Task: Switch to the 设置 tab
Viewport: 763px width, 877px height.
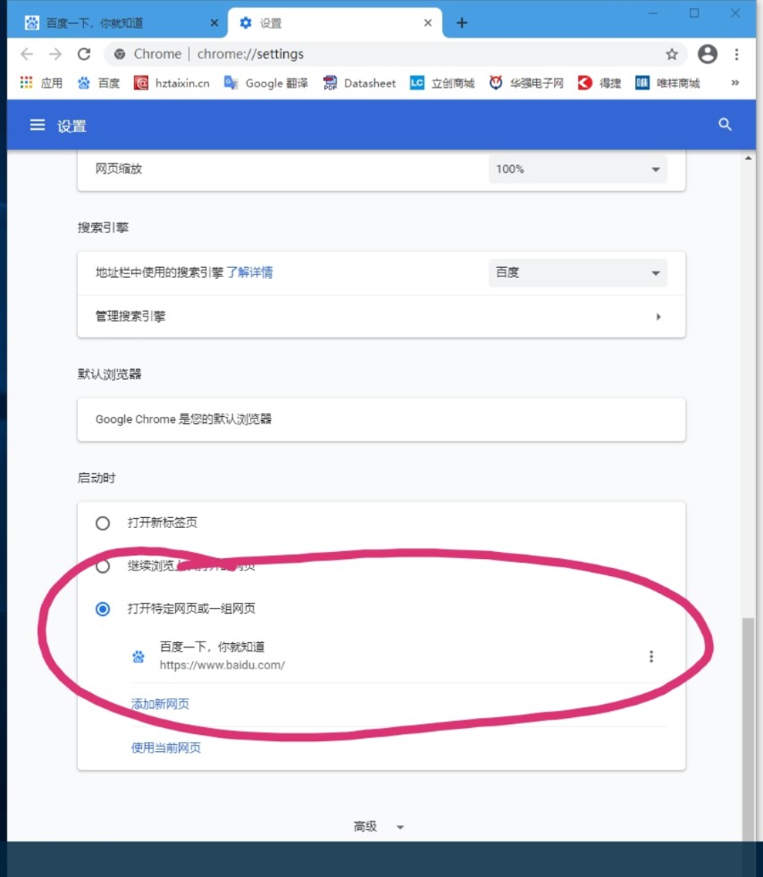Action: (336, 23)
